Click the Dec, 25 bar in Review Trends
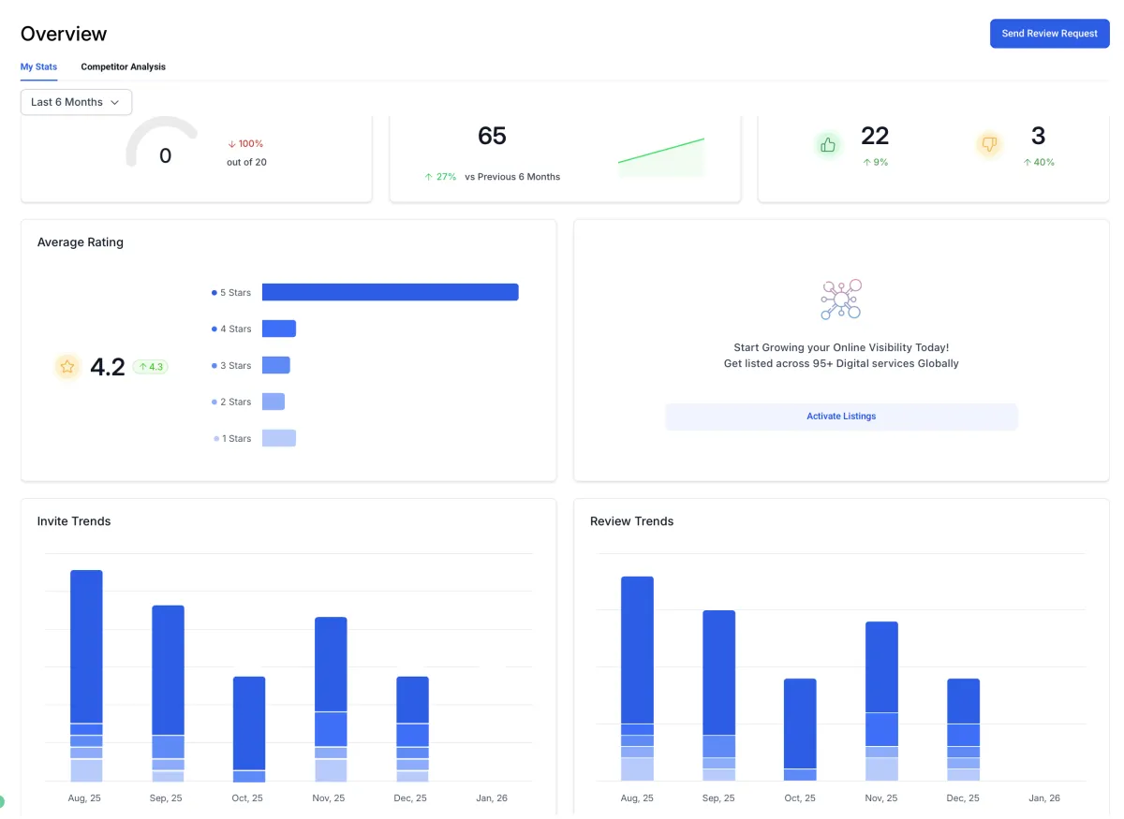The height and width of the screenshot is (819, 1124). 963,730
